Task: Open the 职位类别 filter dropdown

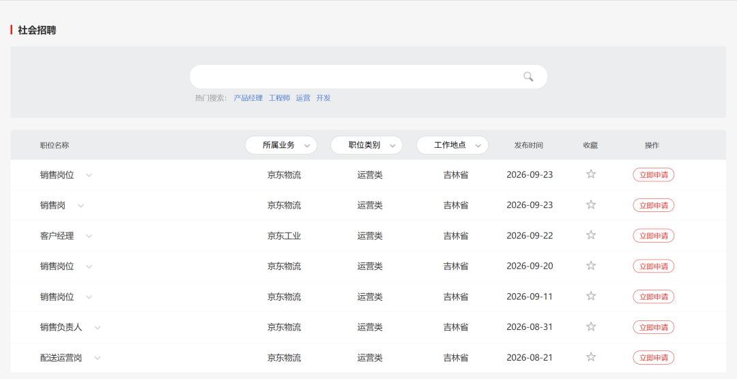Action: [x=366, y=145]
